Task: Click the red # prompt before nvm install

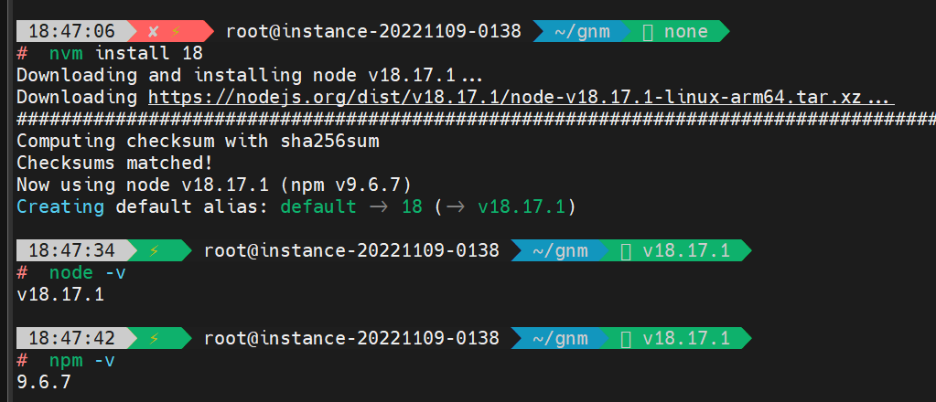Action: pyautogui.click(x=22, y=54)
